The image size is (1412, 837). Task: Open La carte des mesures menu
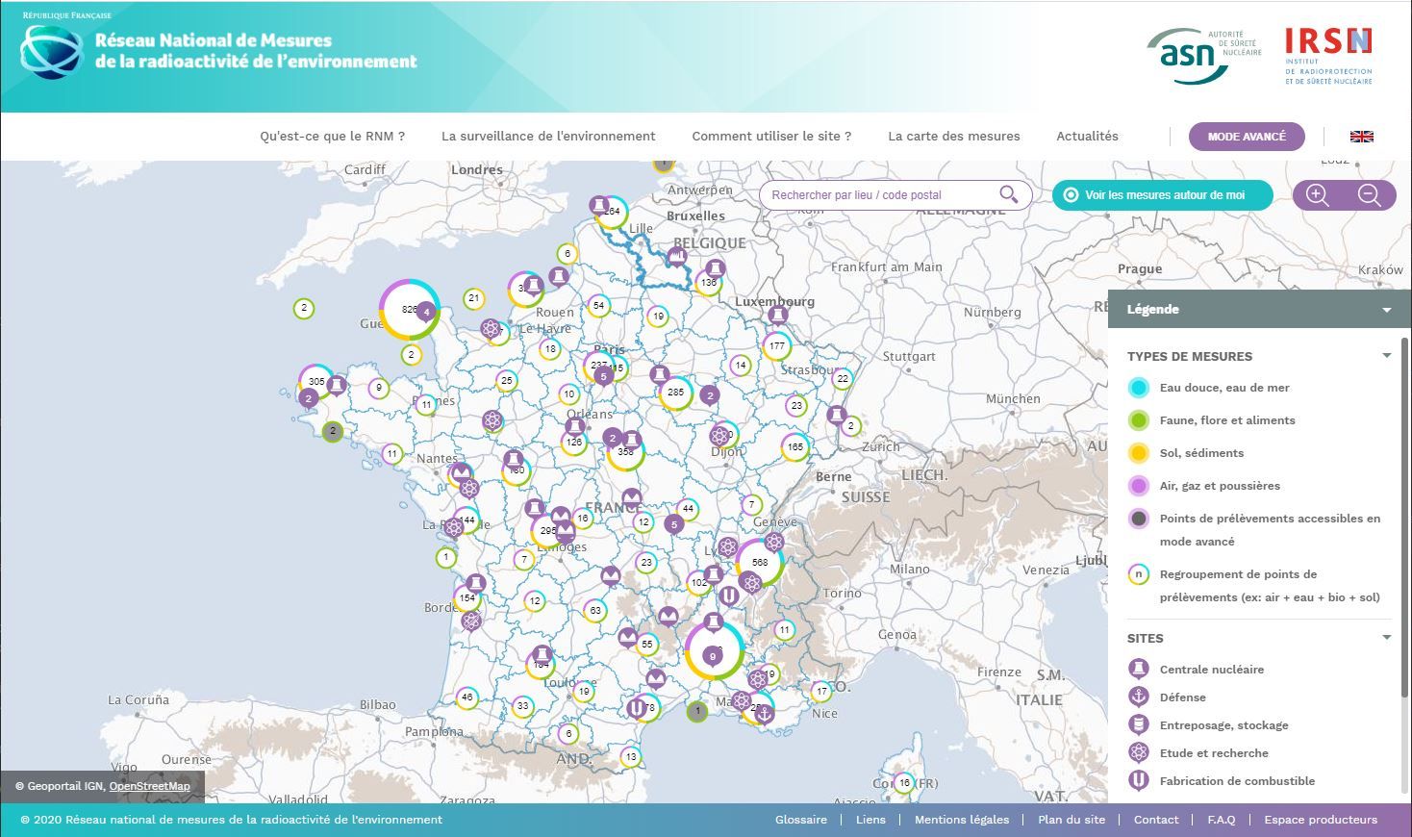coord(953,137)
